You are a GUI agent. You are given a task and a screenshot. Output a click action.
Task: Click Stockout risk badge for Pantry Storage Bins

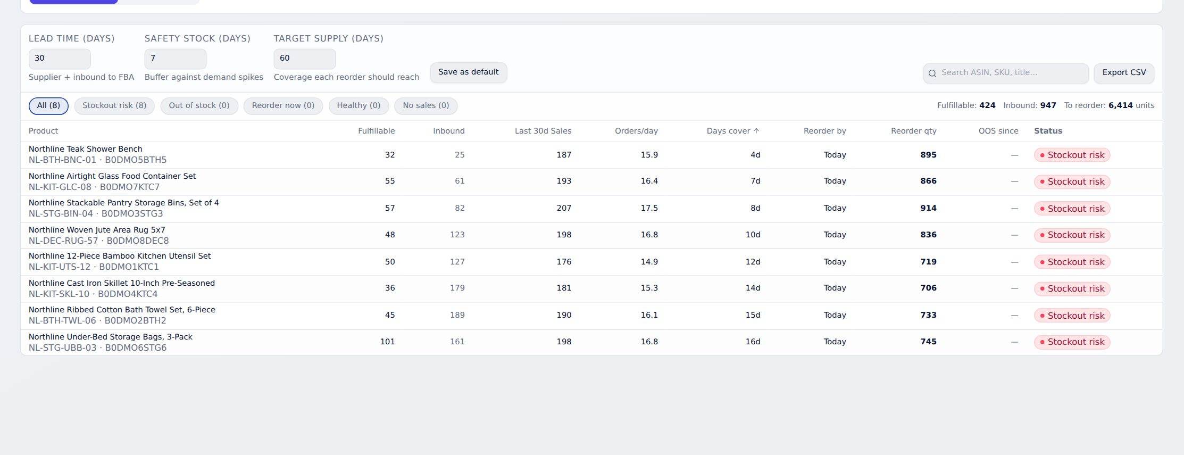tap(1072, 209)
